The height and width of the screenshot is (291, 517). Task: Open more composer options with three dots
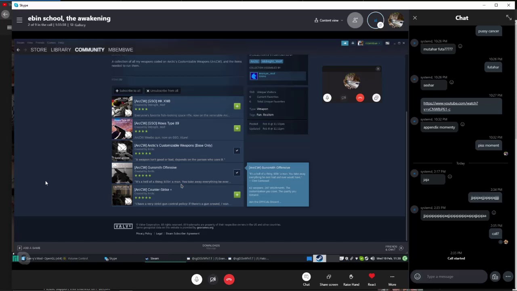click(x=508, y=276)
